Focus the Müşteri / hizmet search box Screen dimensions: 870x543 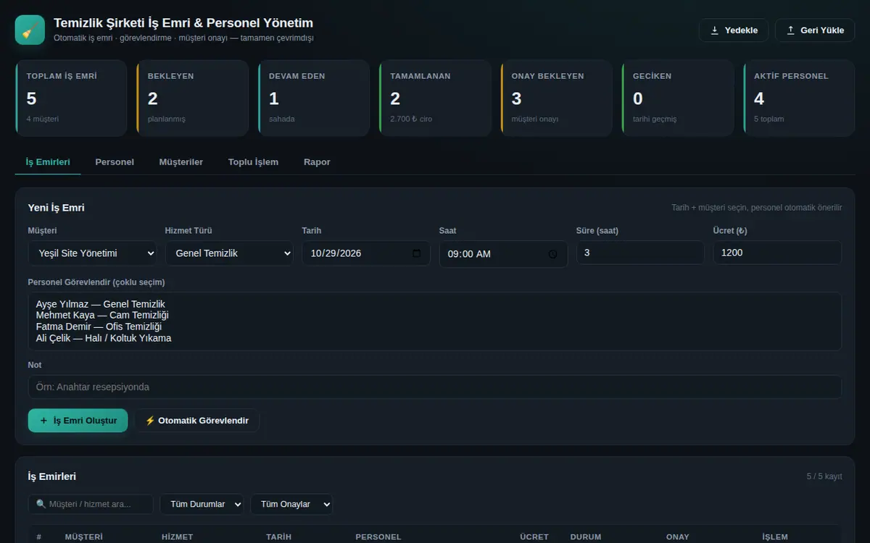(x=91, y=504)
